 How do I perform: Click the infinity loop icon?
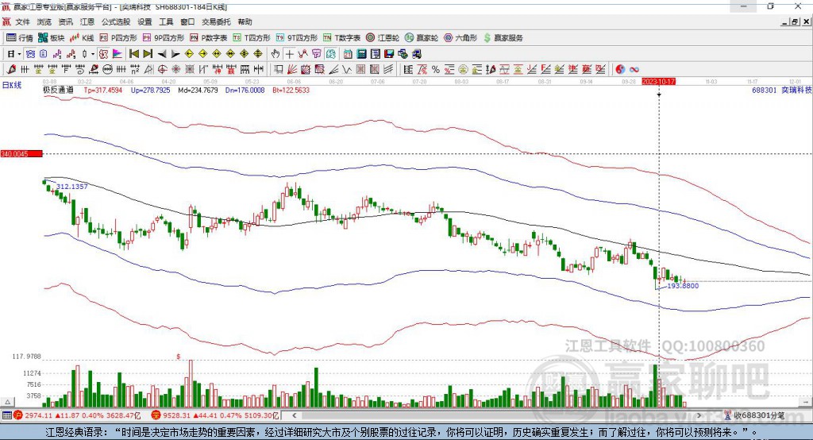(x=634, y=69)
